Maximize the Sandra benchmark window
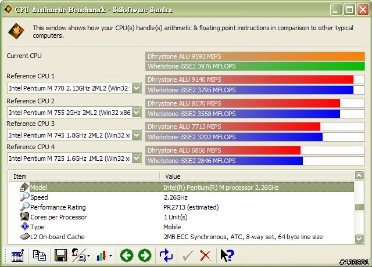The image size is (372, 267). (349, 10)
